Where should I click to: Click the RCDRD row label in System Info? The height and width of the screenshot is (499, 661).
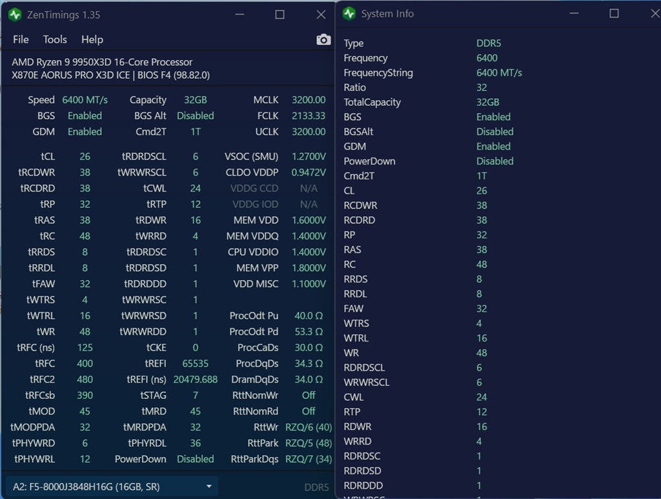(359, 220)
